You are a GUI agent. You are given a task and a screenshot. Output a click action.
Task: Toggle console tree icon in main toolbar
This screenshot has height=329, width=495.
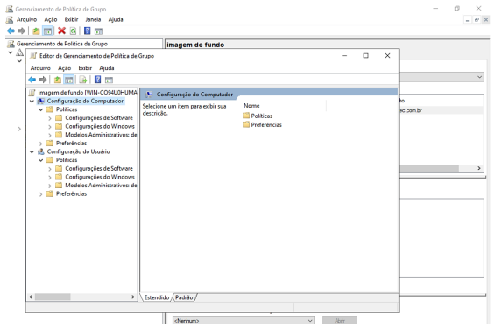point(47,31)
